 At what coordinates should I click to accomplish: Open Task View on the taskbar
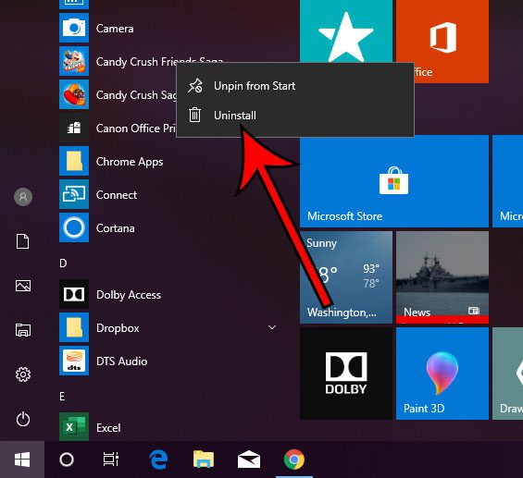coord(111,460)
